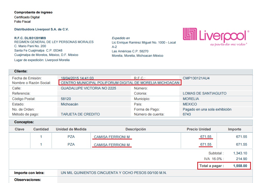Click the "Certificado Digital" line
This screenshot has width=262, height=183.
coord(27,17)
